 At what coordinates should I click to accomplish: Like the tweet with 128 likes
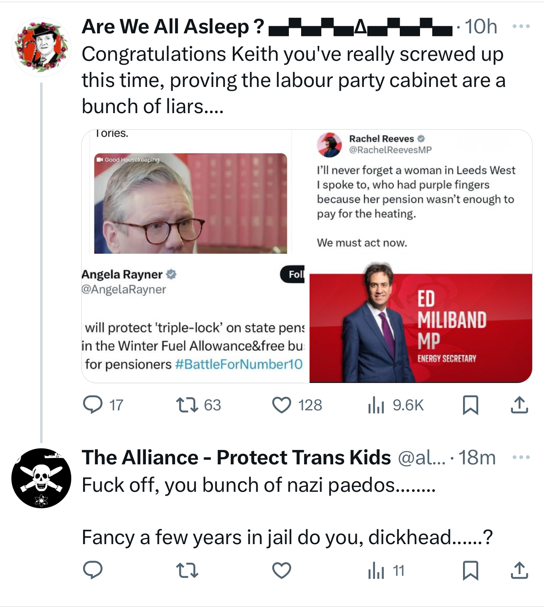(282, 405)
